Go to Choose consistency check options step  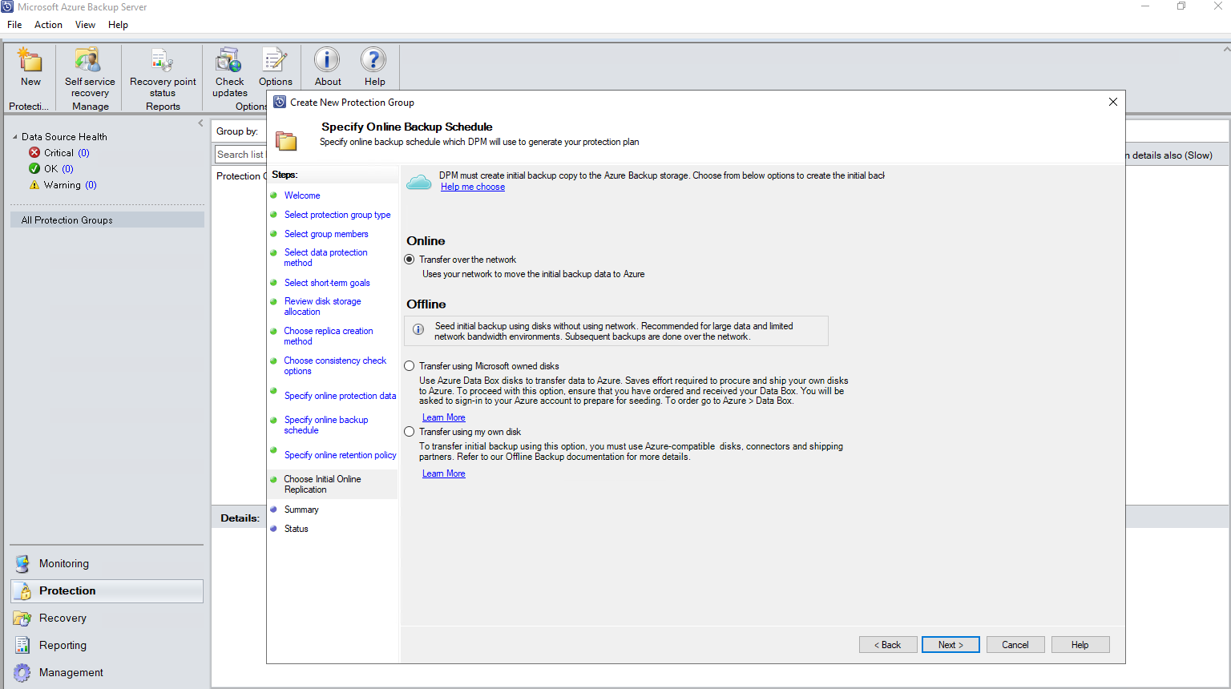pyautogui.click(x=335, y=365)
